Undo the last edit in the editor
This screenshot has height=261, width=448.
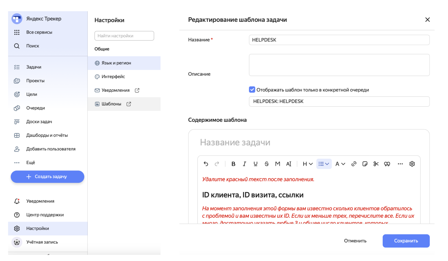[206, 164]
